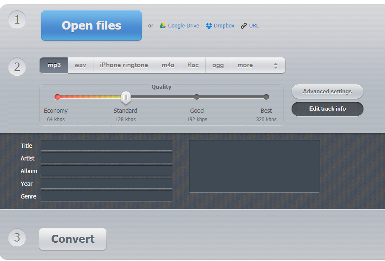Click the Google Drive icon
This screenshot has height=261, width=385.
click(x=163, y=26)
